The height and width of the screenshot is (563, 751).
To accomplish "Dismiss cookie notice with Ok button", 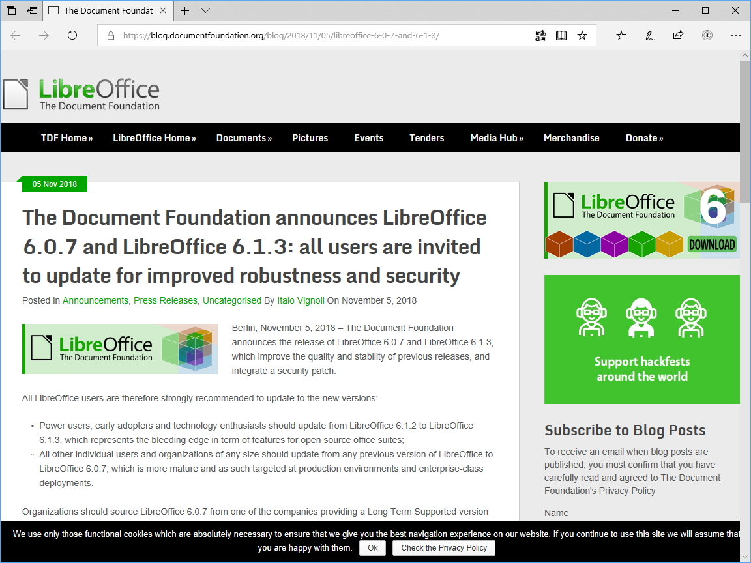I will [x=373, y=548].
